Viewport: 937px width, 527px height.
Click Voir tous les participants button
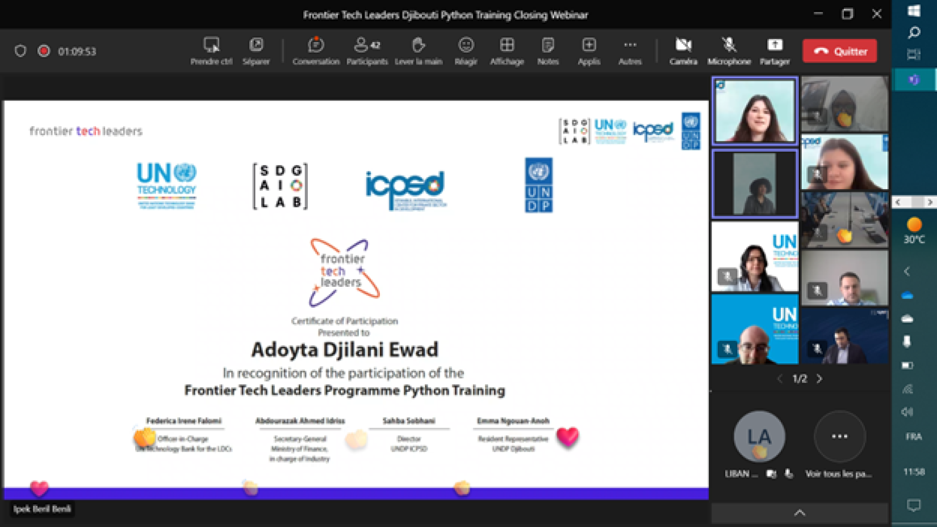point(839,445)
